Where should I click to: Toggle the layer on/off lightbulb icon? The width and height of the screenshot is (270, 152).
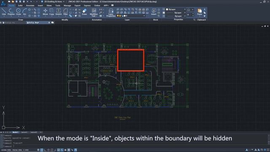pos(118,16)
